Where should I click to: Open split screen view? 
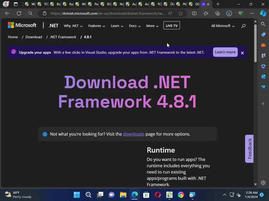(x=194, y=13)
